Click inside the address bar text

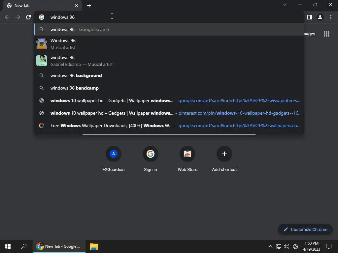62,17
